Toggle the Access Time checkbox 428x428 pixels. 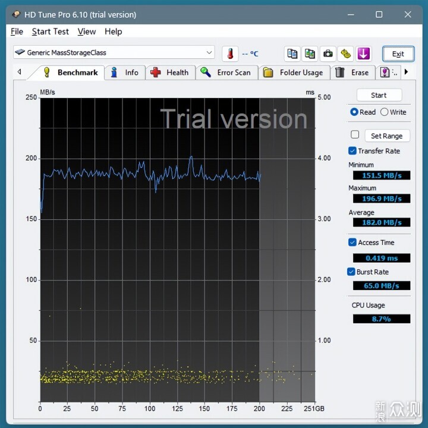353,243
